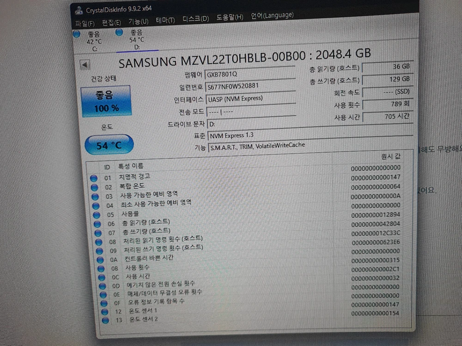Image resolution: width=462 pixels, height=346 pixels.
Task: Click the ID column header
Action: pyautogui.click(x=107, y=167)
